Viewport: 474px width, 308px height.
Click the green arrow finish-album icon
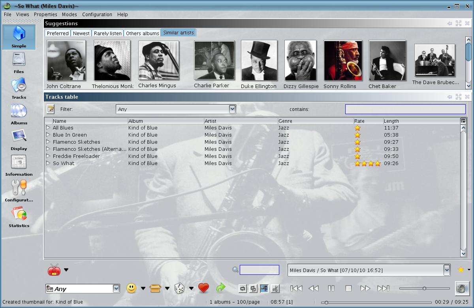221,288
